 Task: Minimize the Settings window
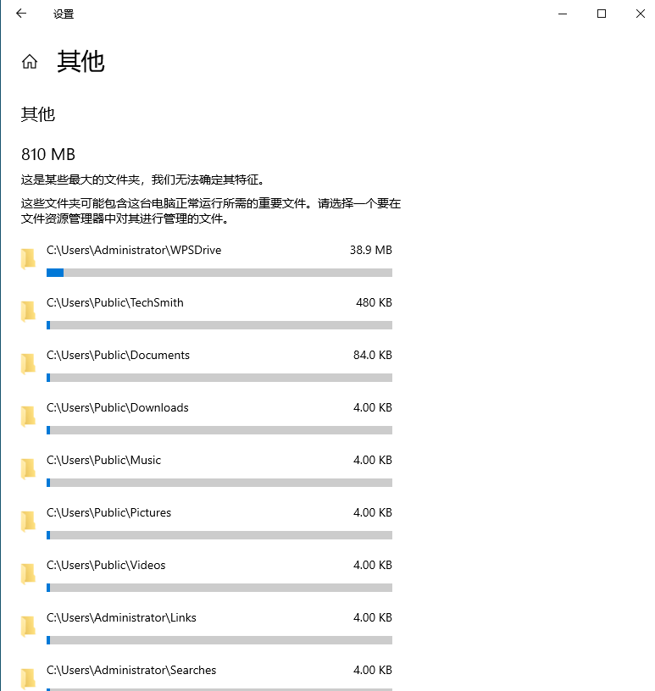pyautogui.click(x=563, y=14)
